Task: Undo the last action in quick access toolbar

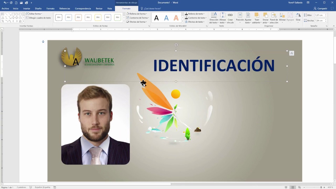Action: [5, 3]
